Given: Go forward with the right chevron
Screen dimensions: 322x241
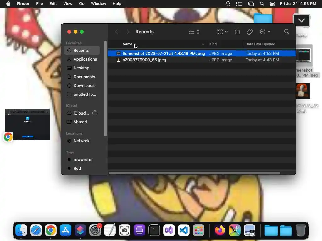Looking at the screenshot, I should [128, 32].
